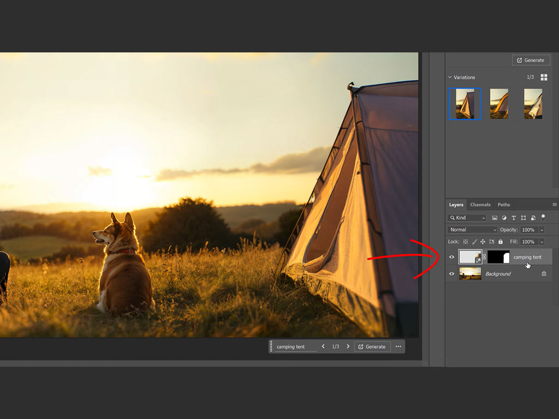Click Generate button in Properties panel
The width and height of the screenshot is (559, 419).
click(x=531, y=60)
